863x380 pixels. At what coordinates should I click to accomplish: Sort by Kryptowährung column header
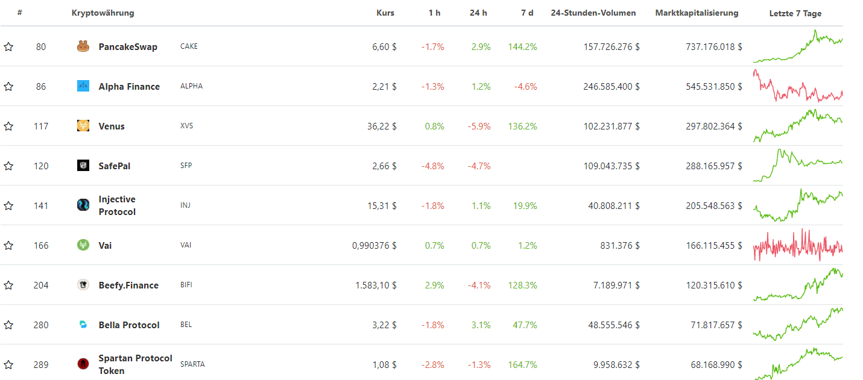[x=103, y=13]
